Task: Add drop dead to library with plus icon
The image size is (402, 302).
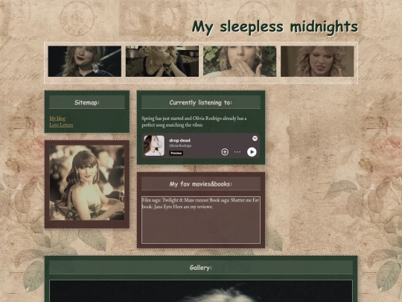Action: tap(225, 152)
